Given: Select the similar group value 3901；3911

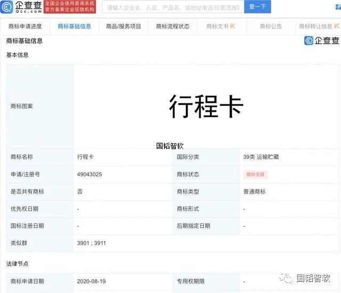Looking at the screenshot, I should point(91,243).
